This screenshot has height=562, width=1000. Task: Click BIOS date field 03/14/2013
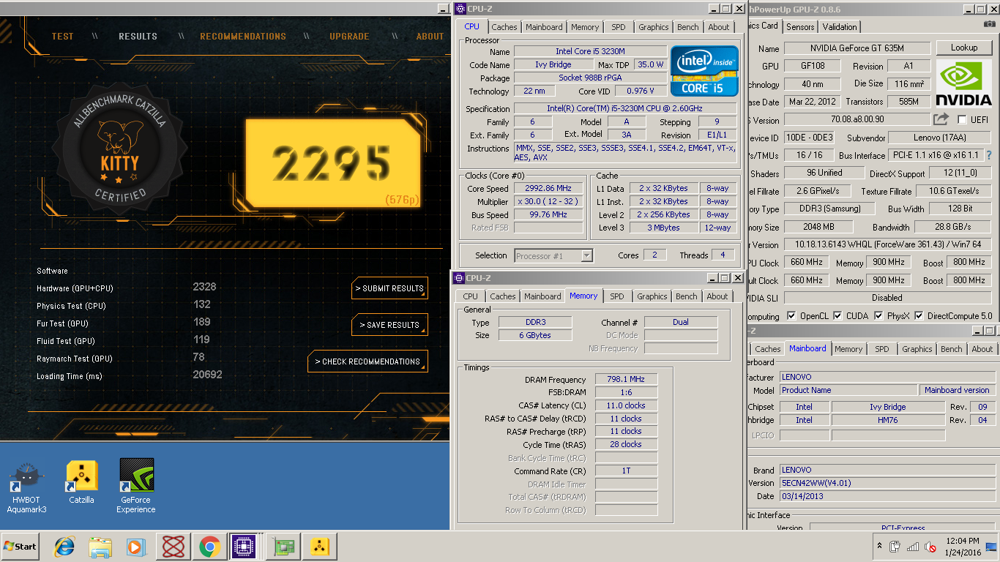pos(887,496)
